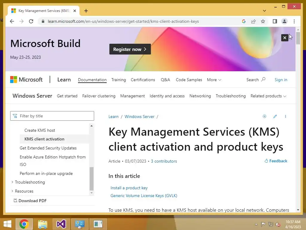Dismiss the Microsoft Build banner
The width and height of the screenshot is (306, 230).
pos(285,38)
